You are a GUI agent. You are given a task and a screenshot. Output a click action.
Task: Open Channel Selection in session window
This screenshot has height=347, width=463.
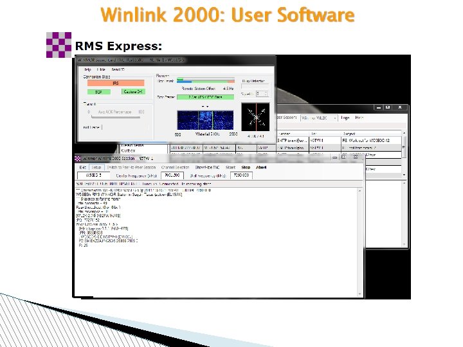pos(175,167)
